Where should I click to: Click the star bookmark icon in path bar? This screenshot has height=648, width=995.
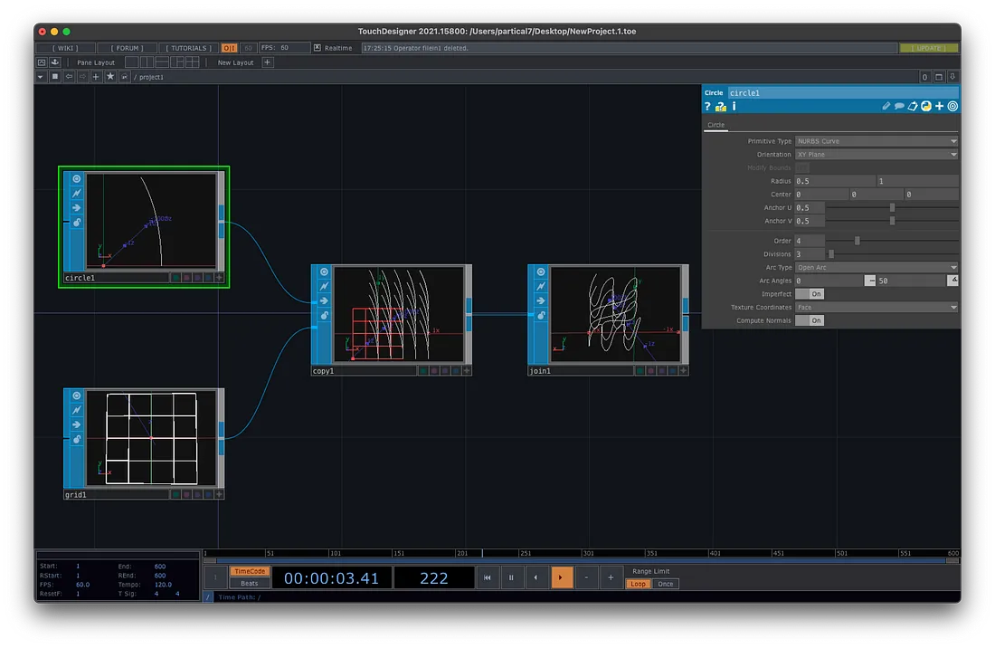tap(110, 77)
